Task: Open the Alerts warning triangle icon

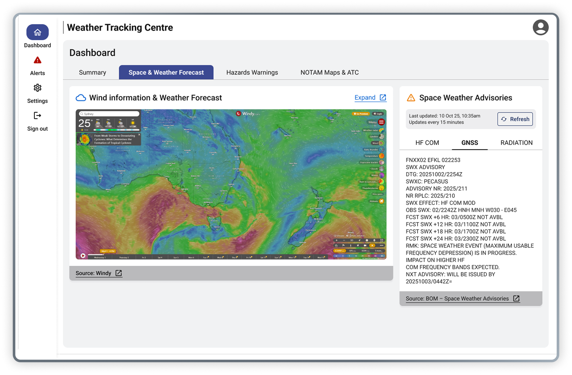Action: (37, 60)
